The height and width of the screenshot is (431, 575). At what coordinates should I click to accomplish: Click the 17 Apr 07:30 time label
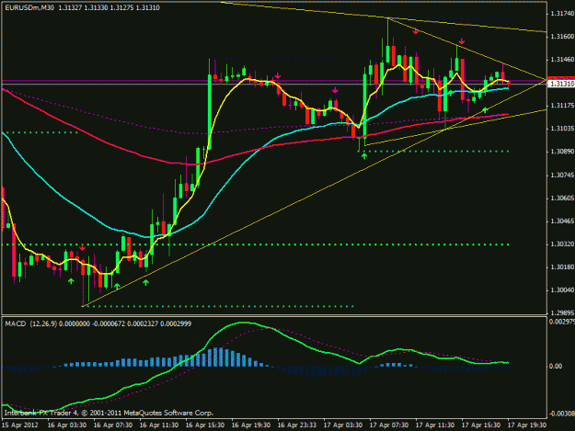click(389, 425)
